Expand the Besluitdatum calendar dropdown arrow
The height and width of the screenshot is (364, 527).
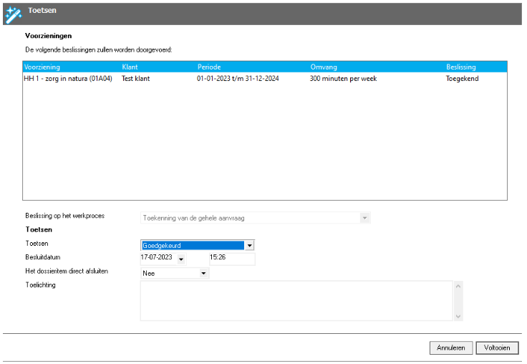click(181, 259)
